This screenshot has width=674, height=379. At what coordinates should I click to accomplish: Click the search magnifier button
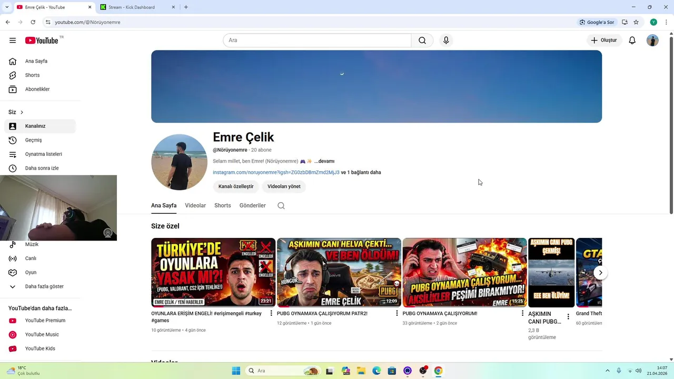point(422,41)
